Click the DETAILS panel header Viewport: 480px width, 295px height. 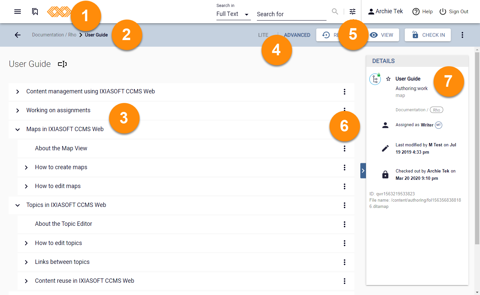(x=417, y=61)
